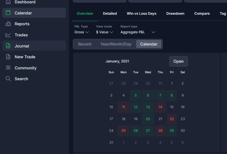Open the Drawdown tab
This screenshot has width=227, height=154.
175,14
